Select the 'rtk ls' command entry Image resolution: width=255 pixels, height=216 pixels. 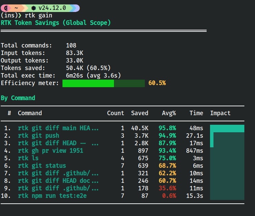click(28, 158)
